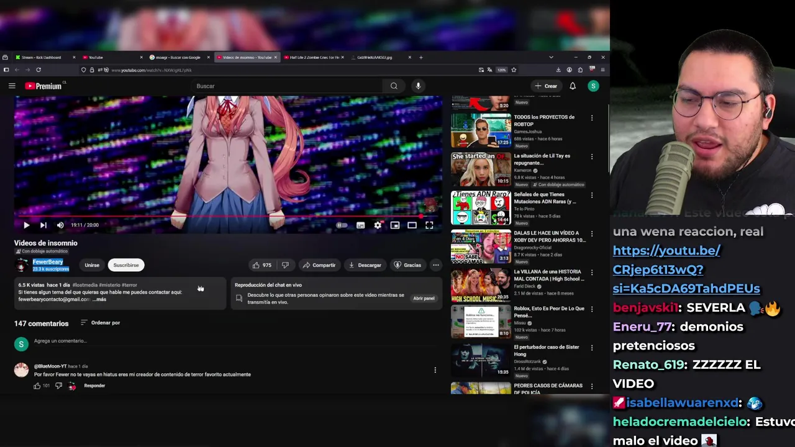This screenshot has height=447, width=795.
Task: Focus the Buscar search field
Action: (288, 86)
